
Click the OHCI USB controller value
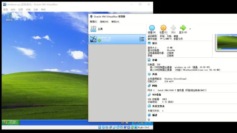pos(164,99)
